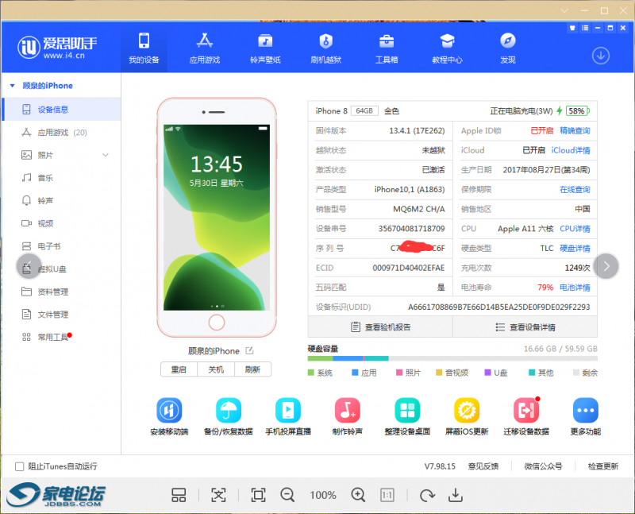
Task: Open 资料管理 sidebar item
Action: coord(61,292)
